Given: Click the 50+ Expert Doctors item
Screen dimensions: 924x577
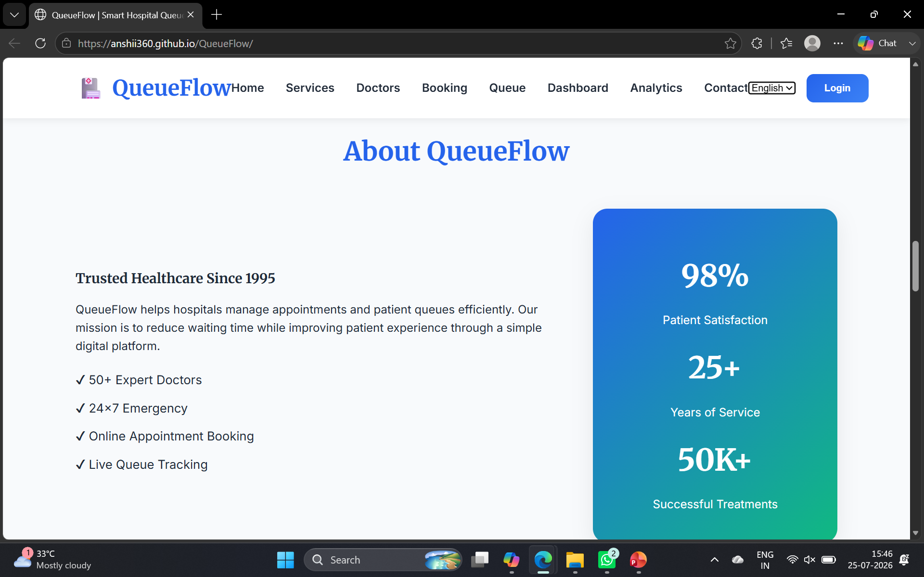Looking at the screenshot, I should 139,380.
